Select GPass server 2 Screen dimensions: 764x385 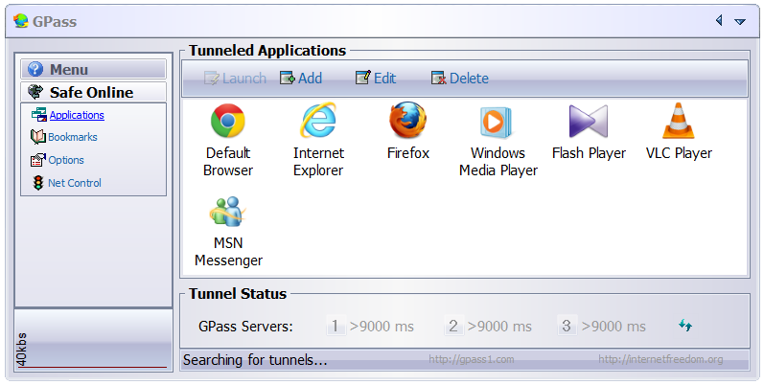click(x=452, y=326)
